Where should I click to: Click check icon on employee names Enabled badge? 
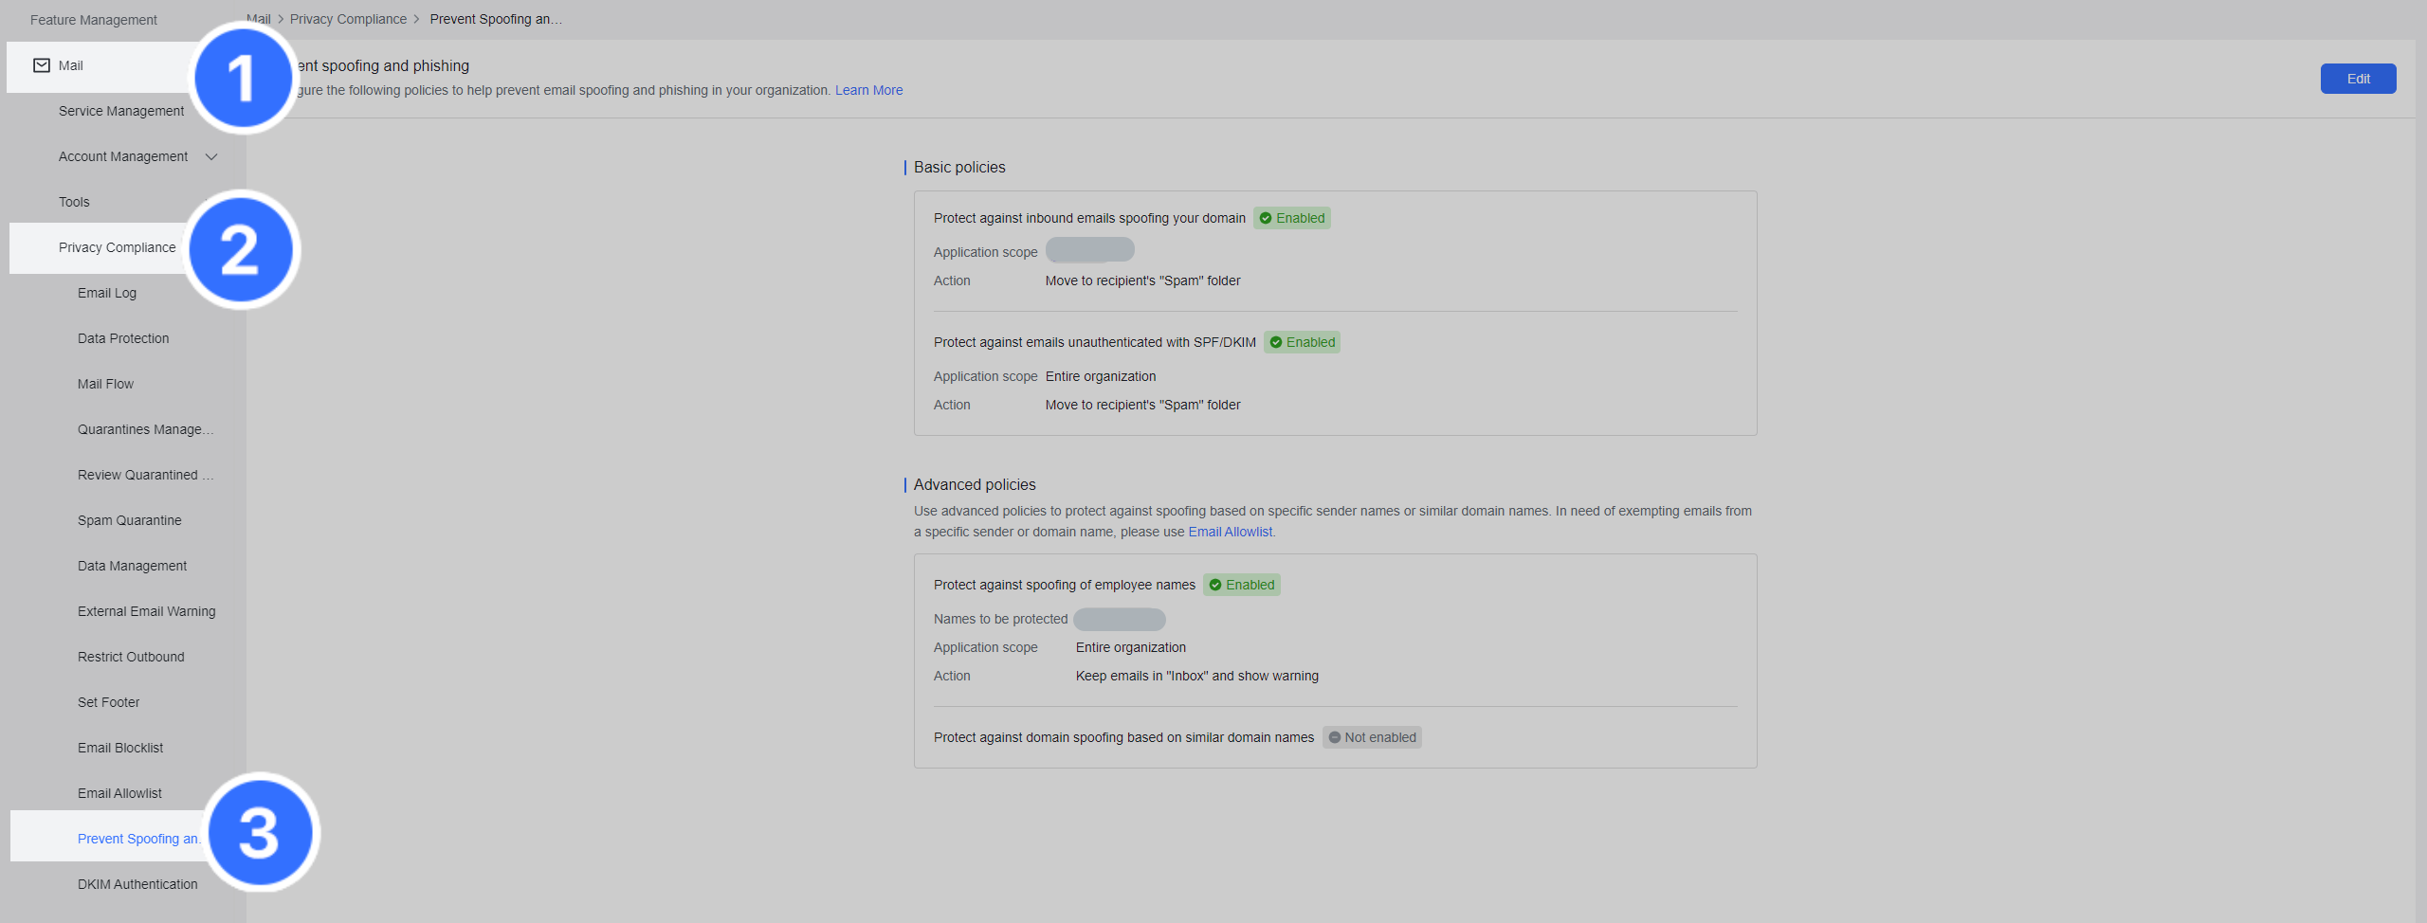click(1216, 585)
